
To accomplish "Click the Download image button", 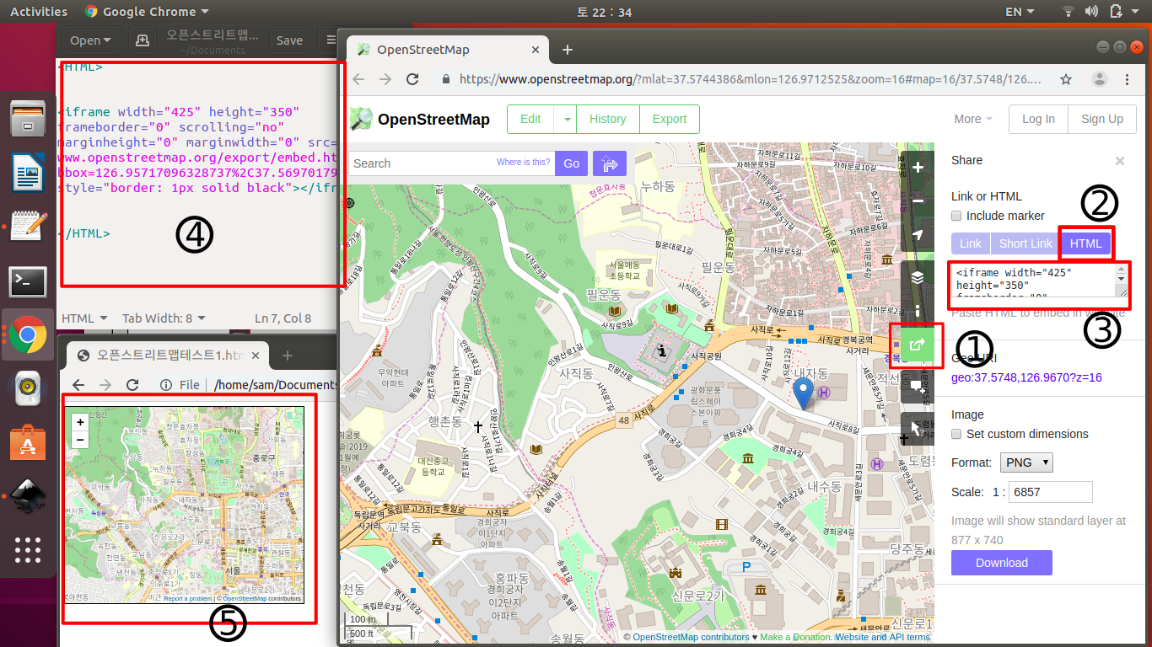I will (x=1001, y=563).
